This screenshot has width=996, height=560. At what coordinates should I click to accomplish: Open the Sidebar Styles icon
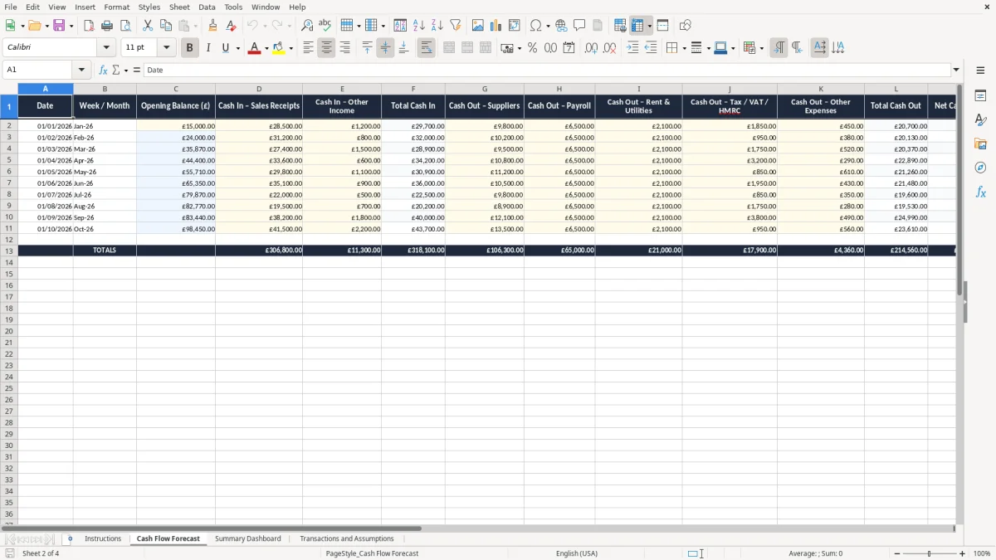pos(980,119)
